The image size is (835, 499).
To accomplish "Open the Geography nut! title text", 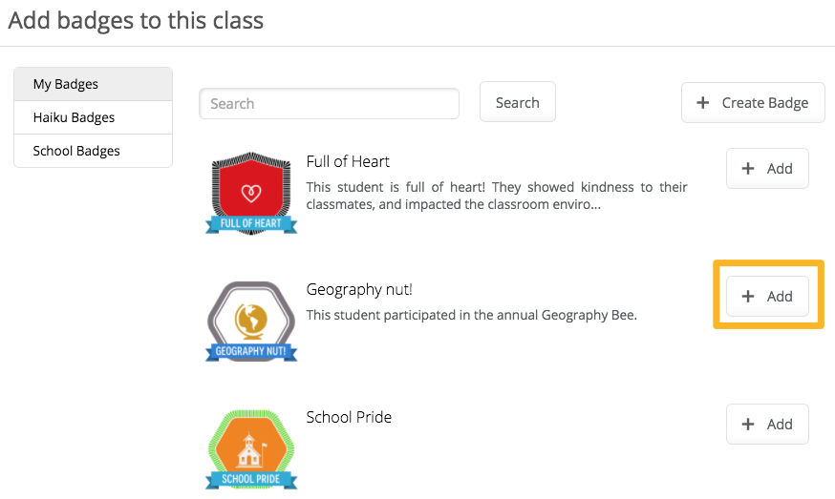I will point(359,290).
